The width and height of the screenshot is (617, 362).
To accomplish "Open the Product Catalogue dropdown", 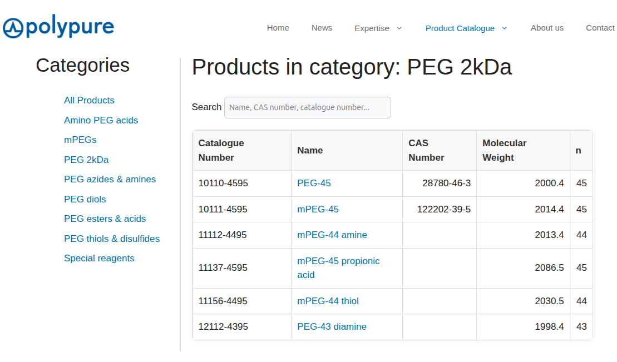I will [x=460, y=28].
